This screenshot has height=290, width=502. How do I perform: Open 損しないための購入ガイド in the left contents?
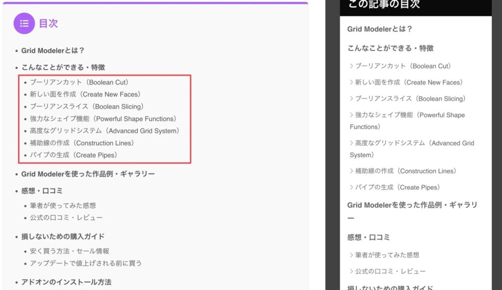tap(63, 237)
